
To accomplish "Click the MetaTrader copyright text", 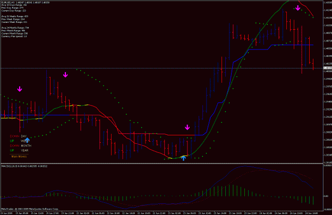I will click(x=30, y=209).
